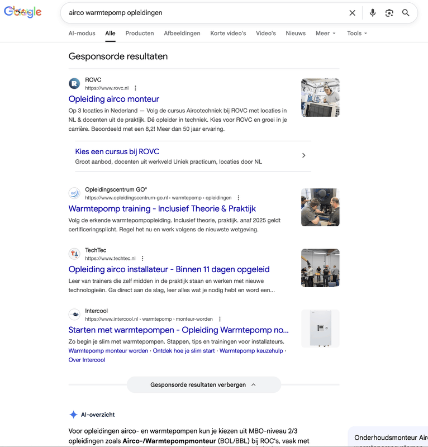The height and width of the screenshot is (447, 428).
Task: Click Intercool heat pump thumbnail
Action: [x=320, y=329]
